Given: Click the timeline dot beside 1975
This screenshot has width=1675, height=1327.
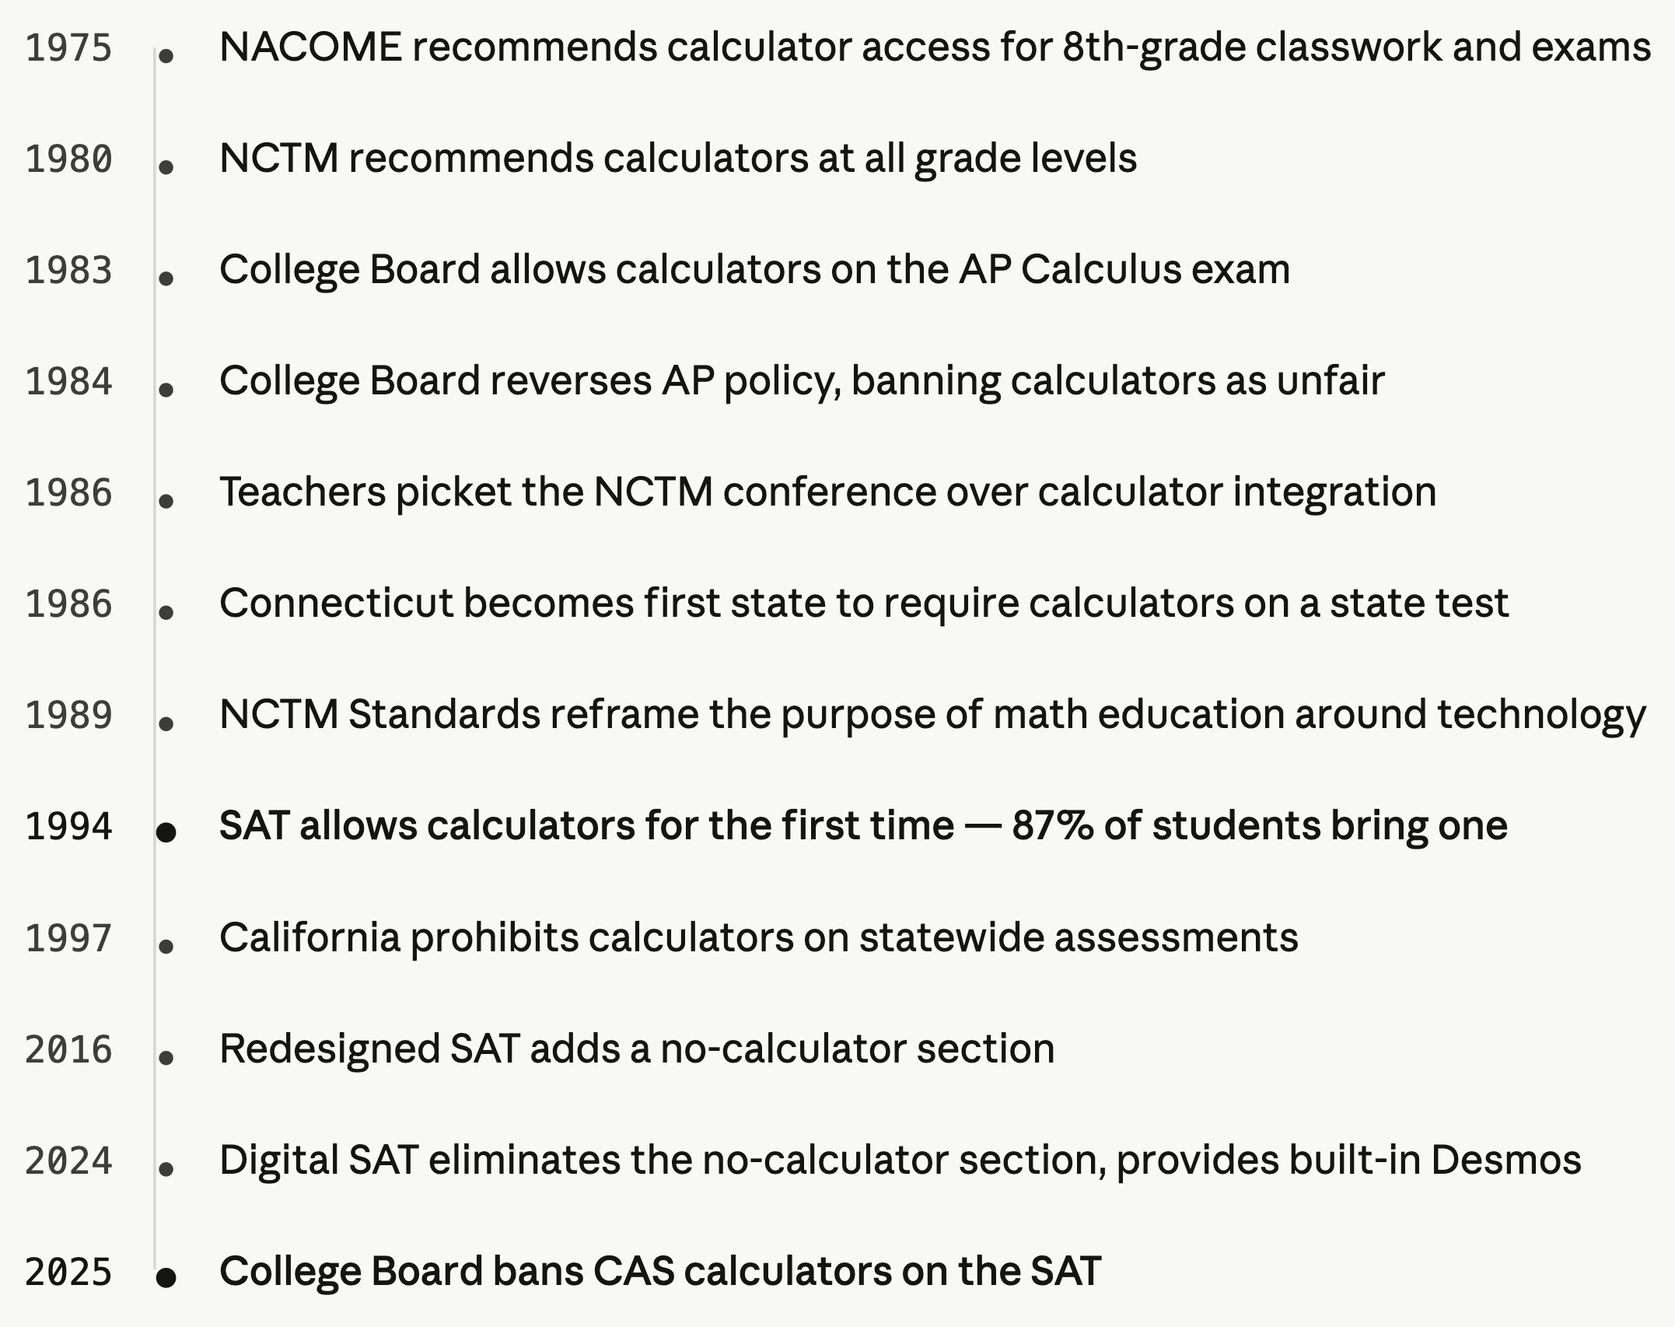Looking at the screenshot, I should [166, 55].
